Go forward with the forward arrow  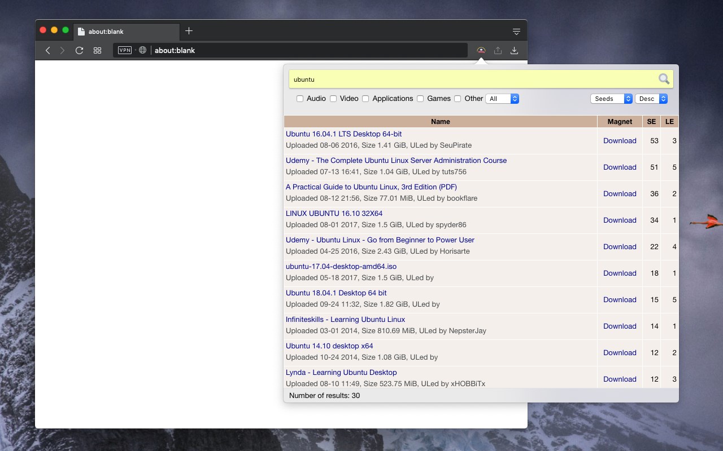click(x=63, y=50)
